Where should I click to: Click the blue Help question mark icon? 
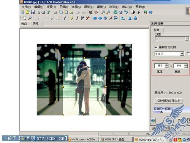tap(150, 12)
